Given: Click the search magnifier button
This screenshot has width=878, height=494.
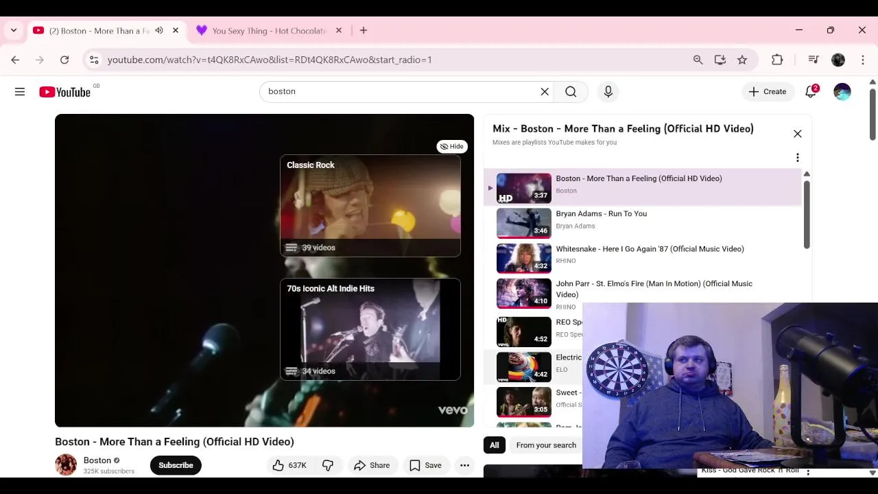Looking at the screenshot, I should (x=571, y=91).
